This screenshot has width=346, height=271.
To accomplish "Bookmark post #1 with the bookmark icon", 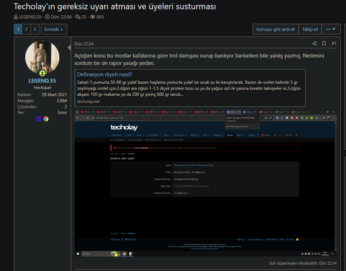I will point(324,43).
